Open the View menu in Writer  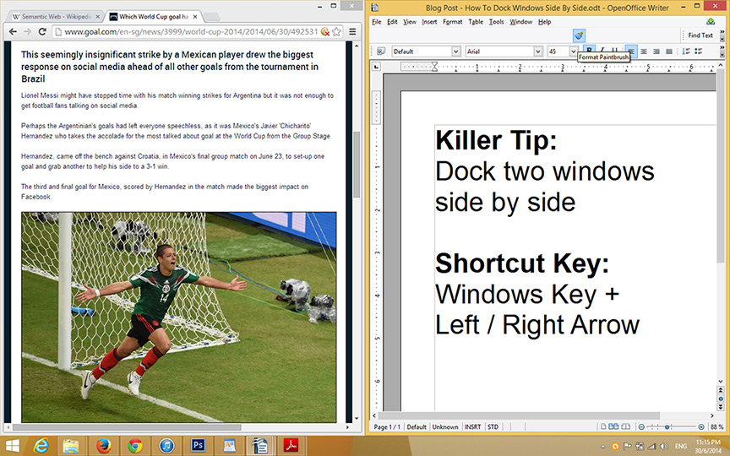[x=410, y=22]
